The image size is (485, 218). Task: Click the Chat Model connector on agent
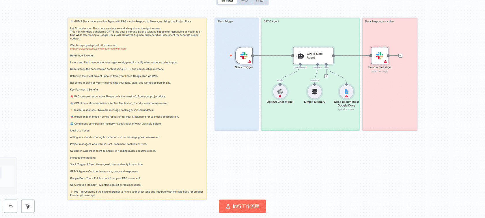[300, 64]
